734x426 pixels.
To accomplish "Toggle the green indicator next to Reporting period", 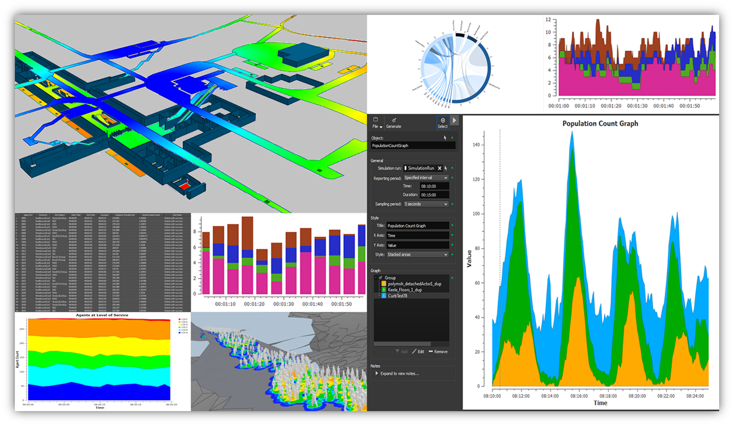I will click(x=452, y=178).
